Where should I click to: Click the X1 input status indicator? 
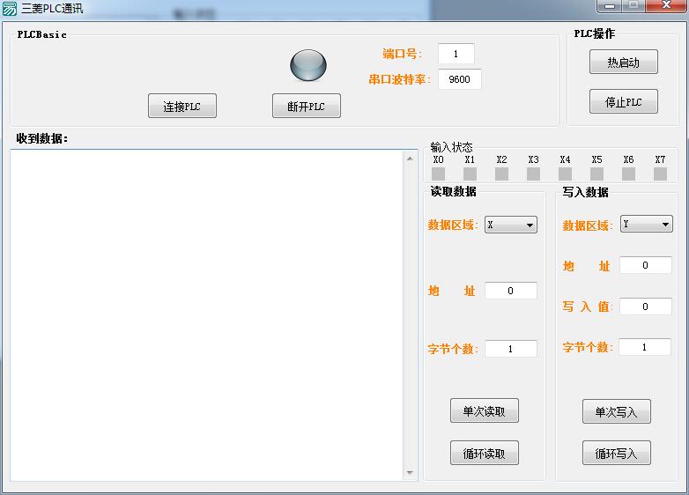tap(470, 174)
